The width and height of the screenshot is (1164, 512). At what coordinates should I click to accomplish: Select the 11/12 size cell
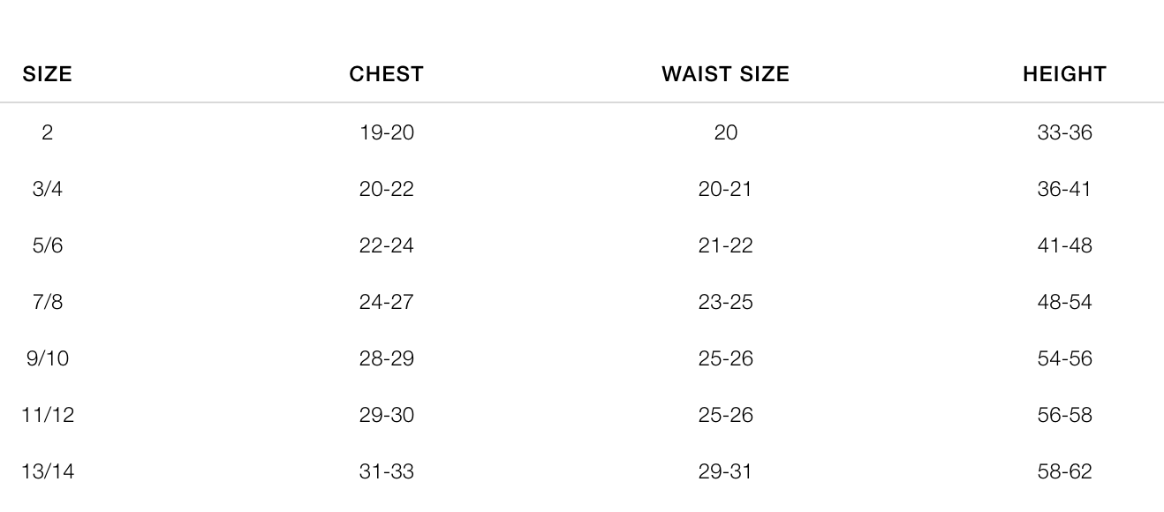point(48,415)
